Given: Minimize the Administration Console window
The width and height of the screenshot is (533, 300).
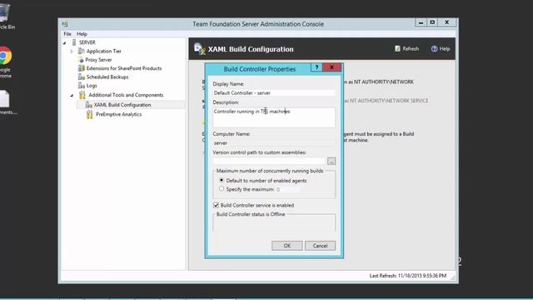Looking at the screenshot, I should coord(421,22).
